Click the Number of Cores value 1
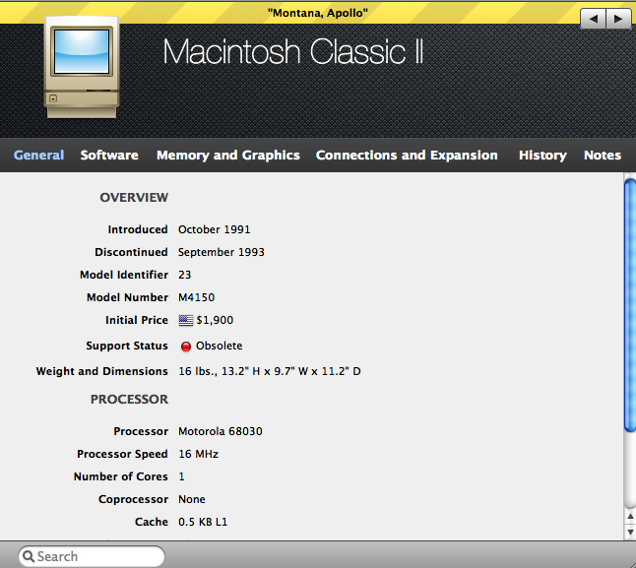 [181, 476]
